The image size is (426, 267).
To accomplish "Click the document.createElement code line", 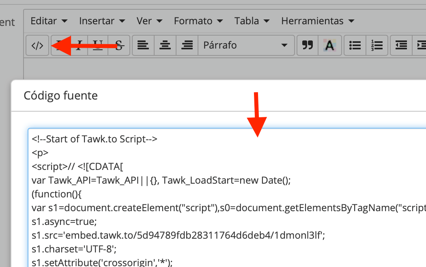I will [229, 208].
